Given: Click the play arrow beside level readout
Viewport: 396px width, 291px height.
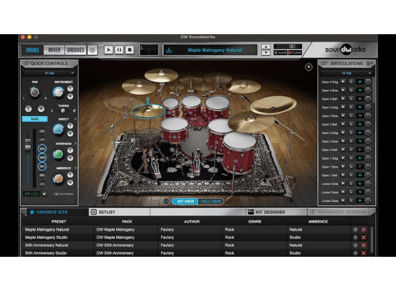Looking at the screenshot, I should coord(44,194).
